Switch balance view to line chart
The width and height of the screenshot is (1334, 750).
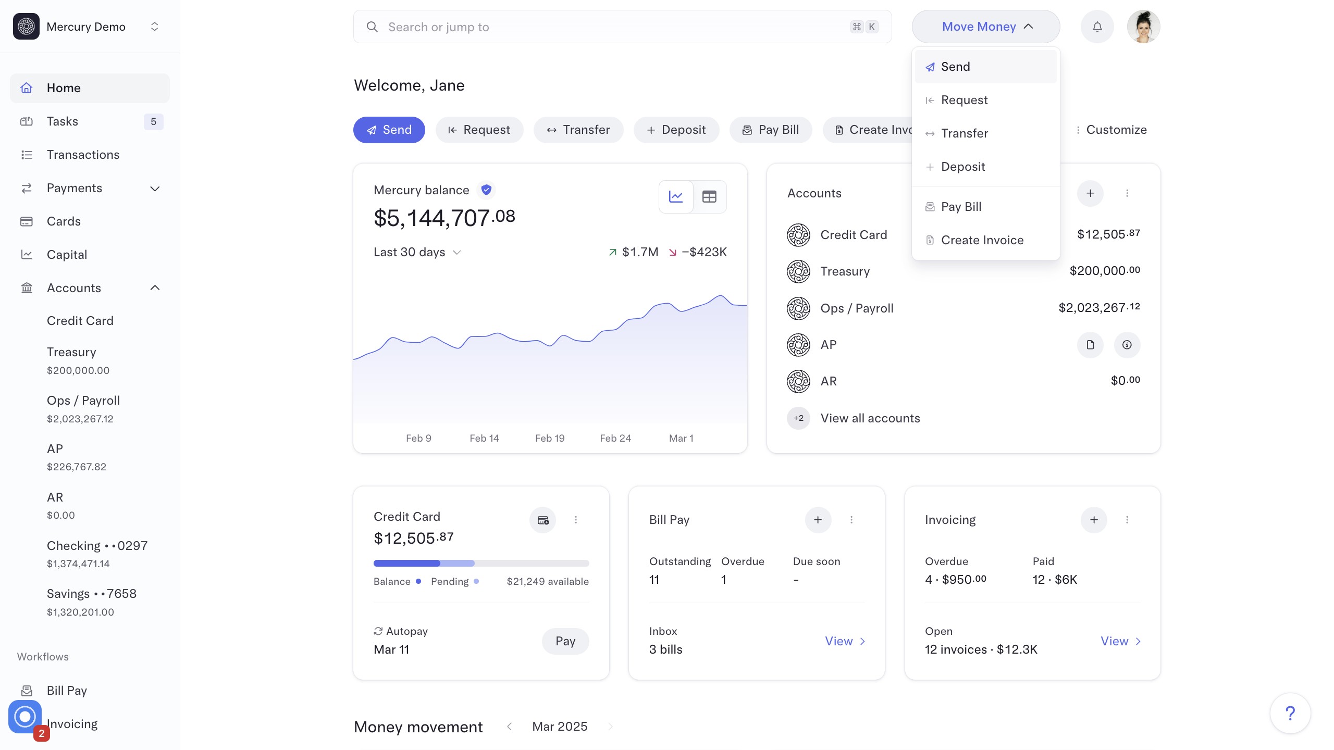point(676,196)
